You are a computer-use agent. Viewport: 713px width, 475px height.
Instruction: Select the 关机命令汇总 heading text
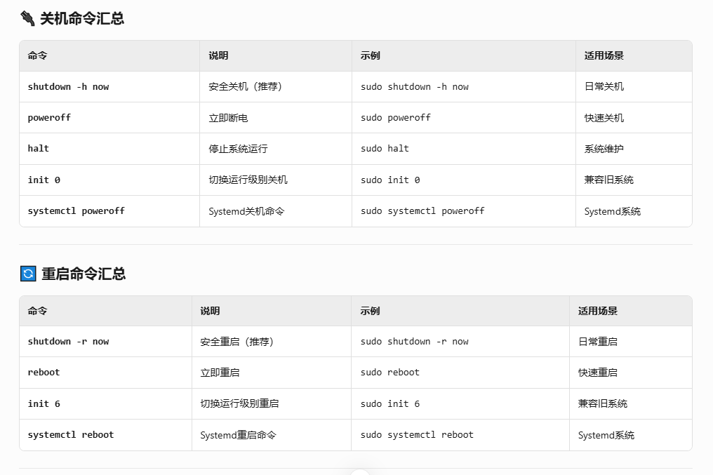[82, 19]
